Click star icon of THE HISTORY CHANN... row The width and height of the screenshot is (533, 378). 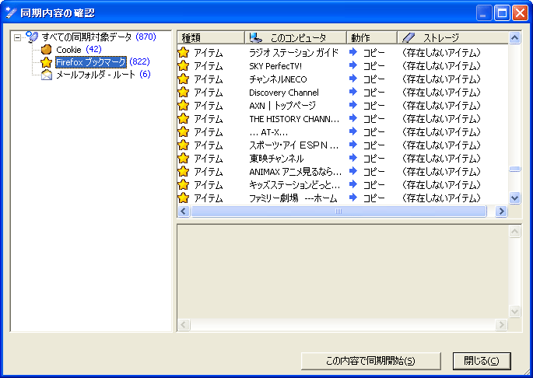(183, 119)
